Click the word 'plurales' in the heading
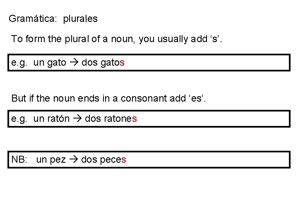This screenshot has height=223, width=298. [80, 19]
